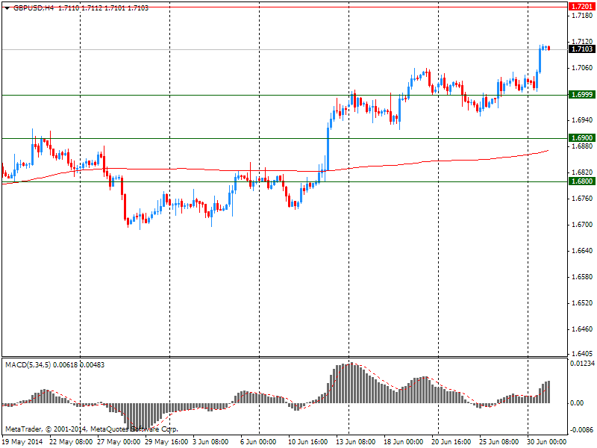Click the MACD zero level 0.00 label
This screenshot has width=597, height=448.
tap(577, 403)
